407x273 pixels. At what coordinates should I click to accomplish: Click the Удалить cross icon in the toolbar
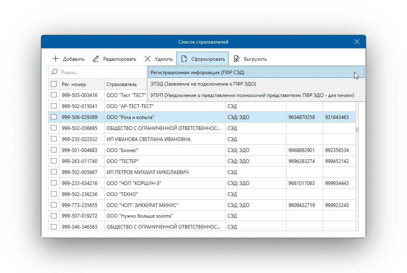(x=147, y=59)
